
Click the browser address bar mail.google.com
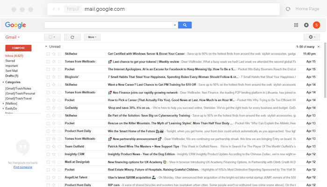coord(163,9)
